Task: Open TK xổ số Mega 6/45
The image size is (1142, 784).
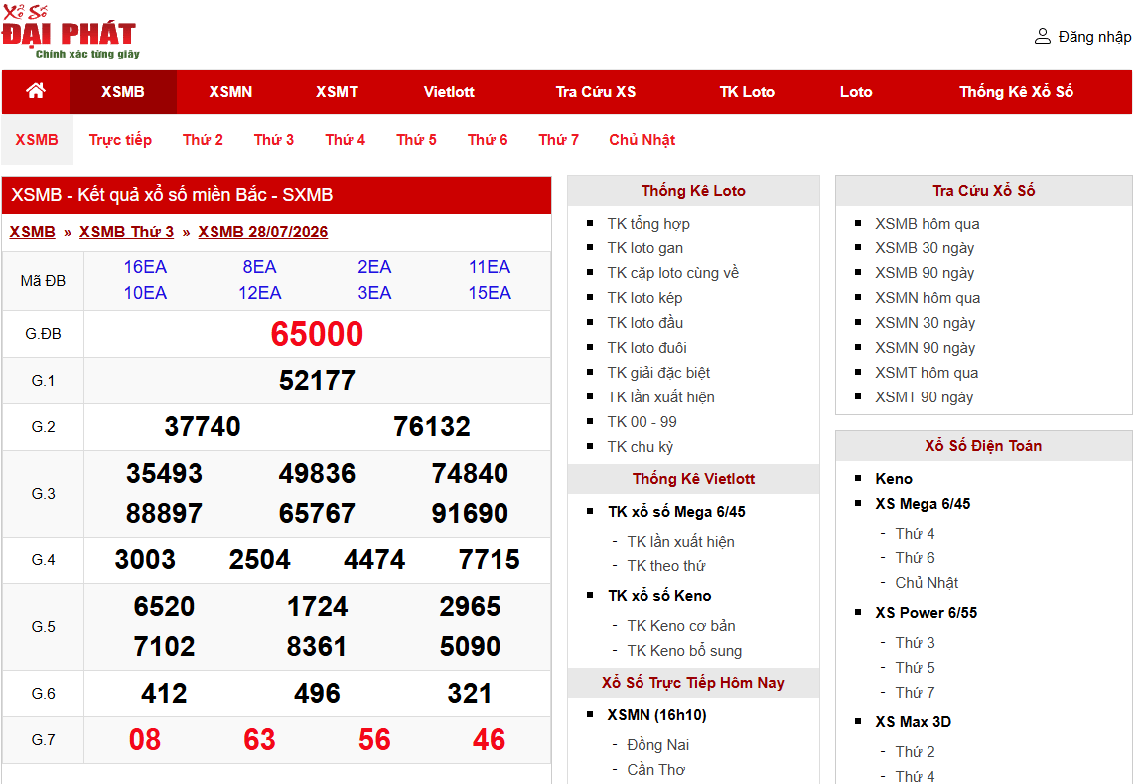Action: click(x=676, y=512)
